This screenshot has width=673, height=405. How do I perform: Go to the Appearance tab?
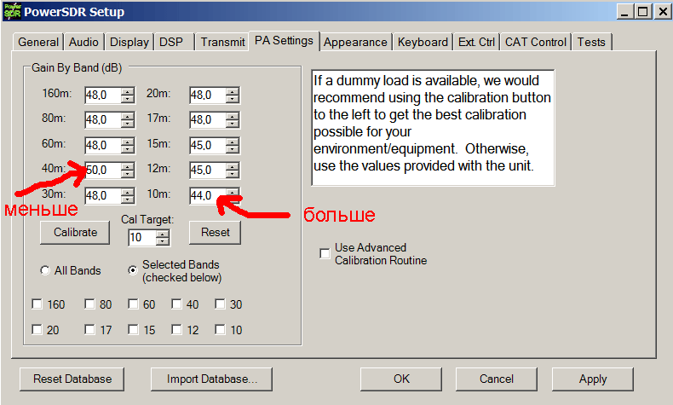point(356,42)
